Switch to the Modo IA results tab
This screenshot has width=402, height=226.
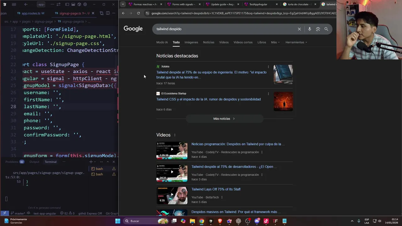tap(162, 42)
